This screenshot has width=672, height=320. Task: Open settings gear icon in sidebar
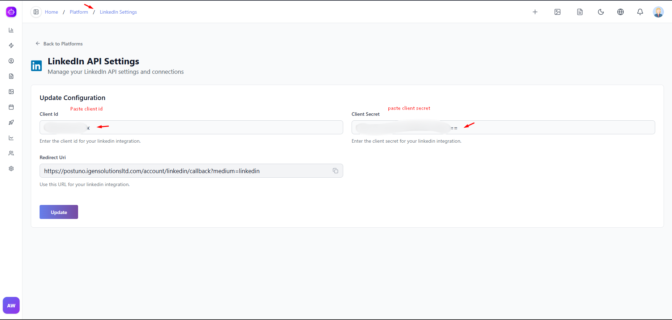pos(11,169)
